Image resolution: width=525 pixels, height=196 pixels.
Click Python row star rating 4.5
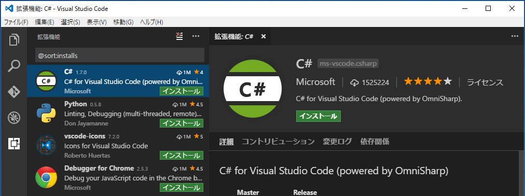197,104
